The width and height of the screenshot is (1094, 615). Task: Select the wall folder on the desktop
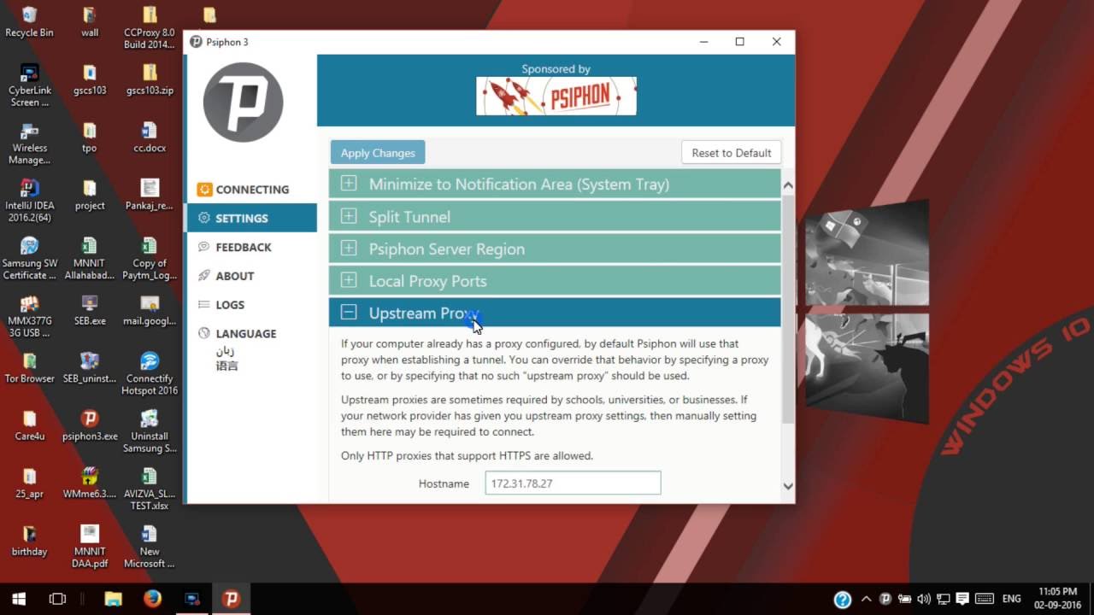point(90,21)
